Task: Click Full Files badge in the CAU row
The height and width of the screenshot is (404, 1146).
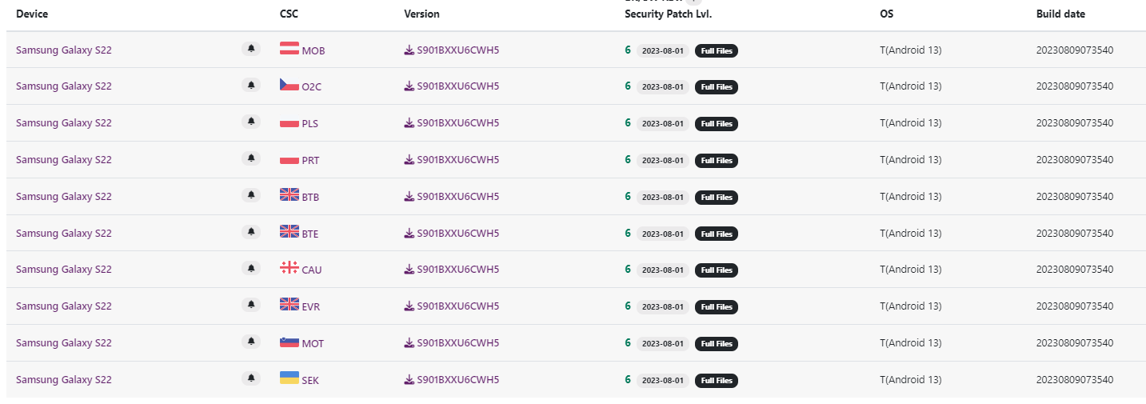Action: pos(716,270)
